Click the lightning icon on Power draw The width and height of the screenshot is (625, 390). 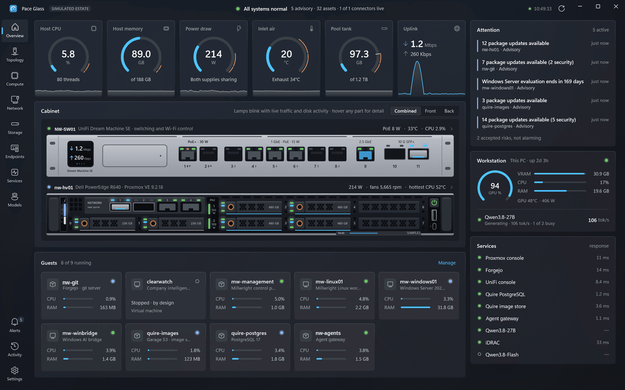[x=239, y=29]
